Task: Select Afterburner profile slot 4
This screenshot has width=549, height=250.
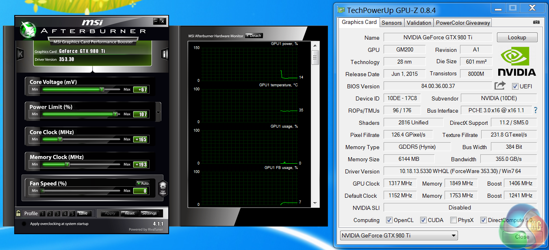Action: pyautogui.click(x=65, y=214)
